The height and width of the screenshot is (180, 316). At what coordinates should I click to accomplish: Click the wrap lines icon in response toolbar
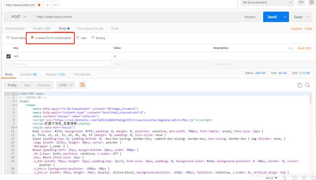[x=82, y=85]
